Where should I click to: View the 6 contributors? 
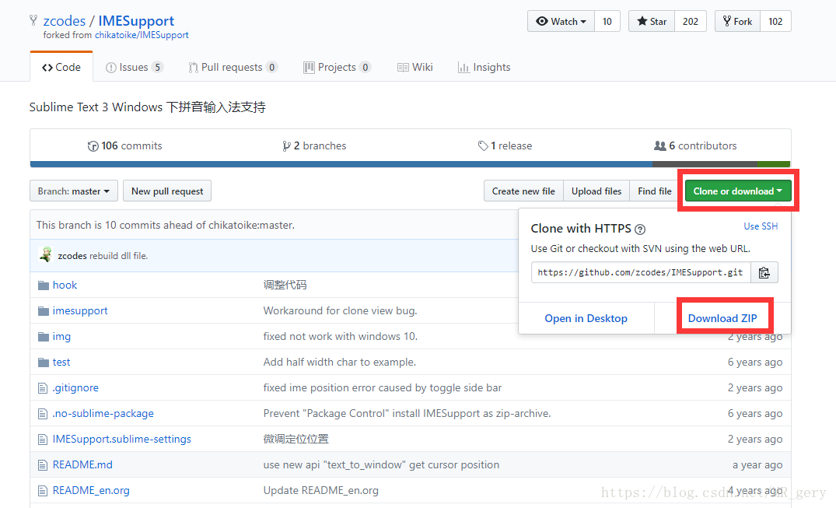click(695, 145)
